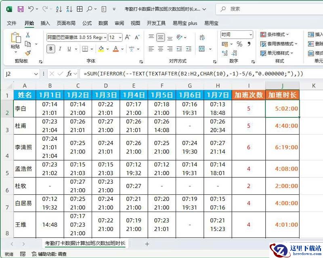Screen dimensions: 323x258
Task: Open the magnifier find icon in quick access toolbar
Action: point(90,9)
